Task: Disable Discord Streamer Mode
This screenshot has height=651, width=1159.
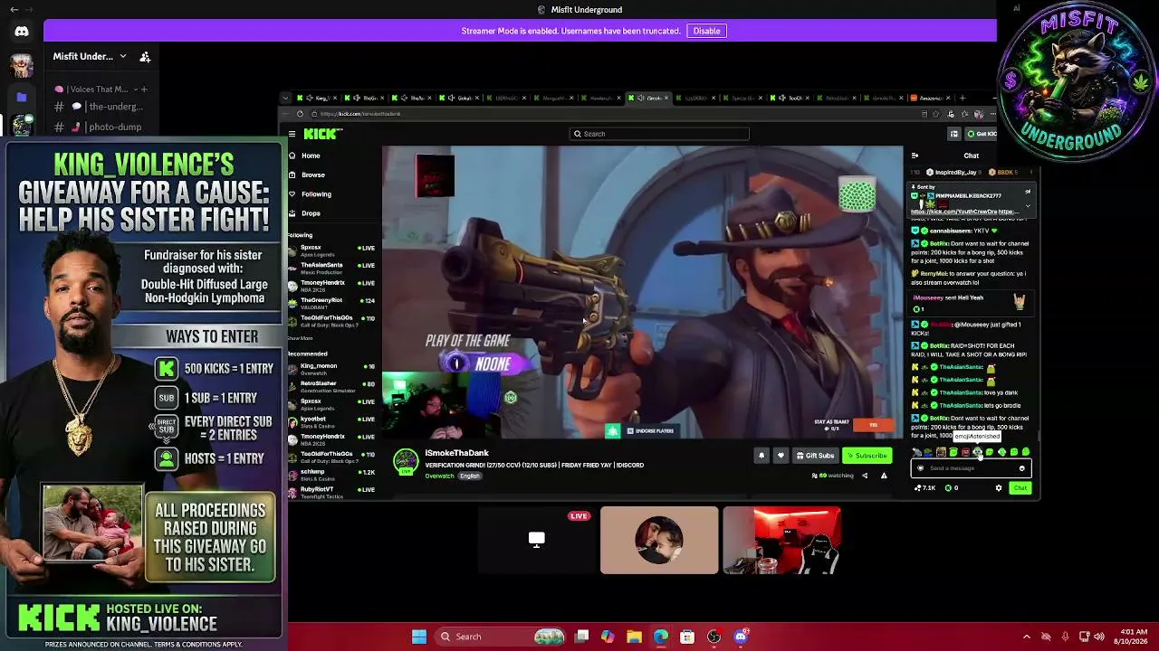Action: 706,31
